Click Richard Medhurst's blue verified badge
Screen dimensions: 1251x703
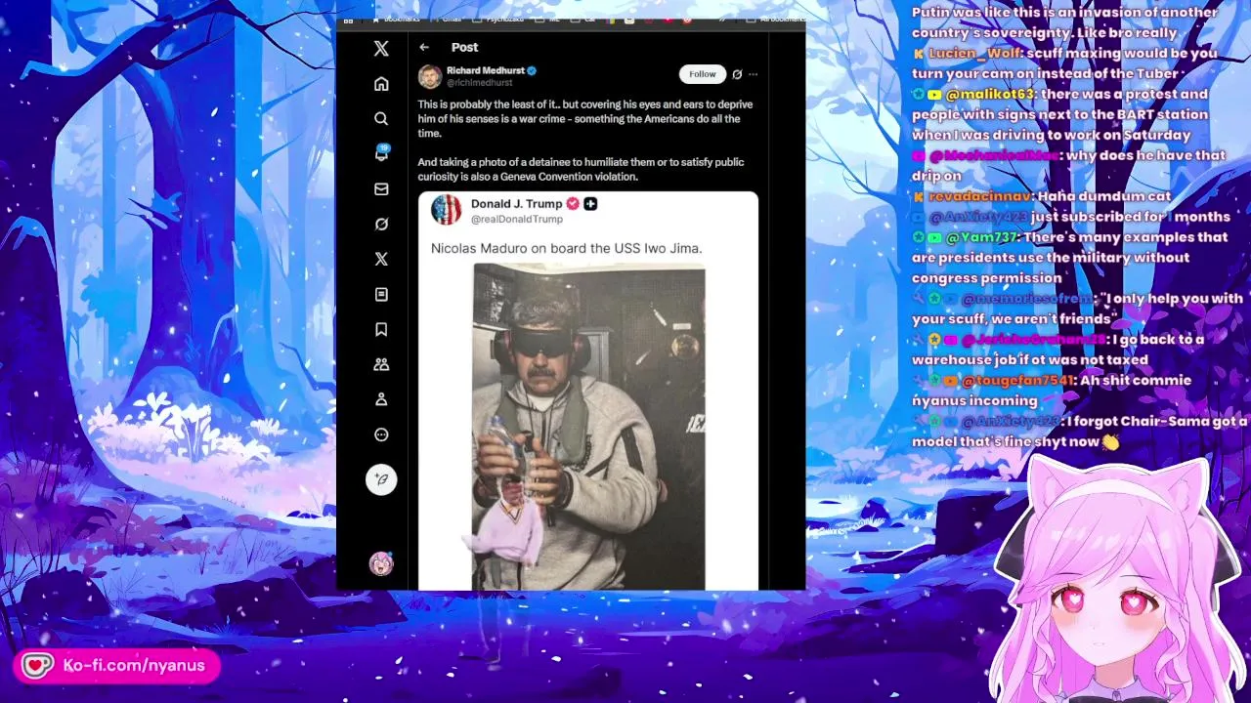tap(533, 70)
